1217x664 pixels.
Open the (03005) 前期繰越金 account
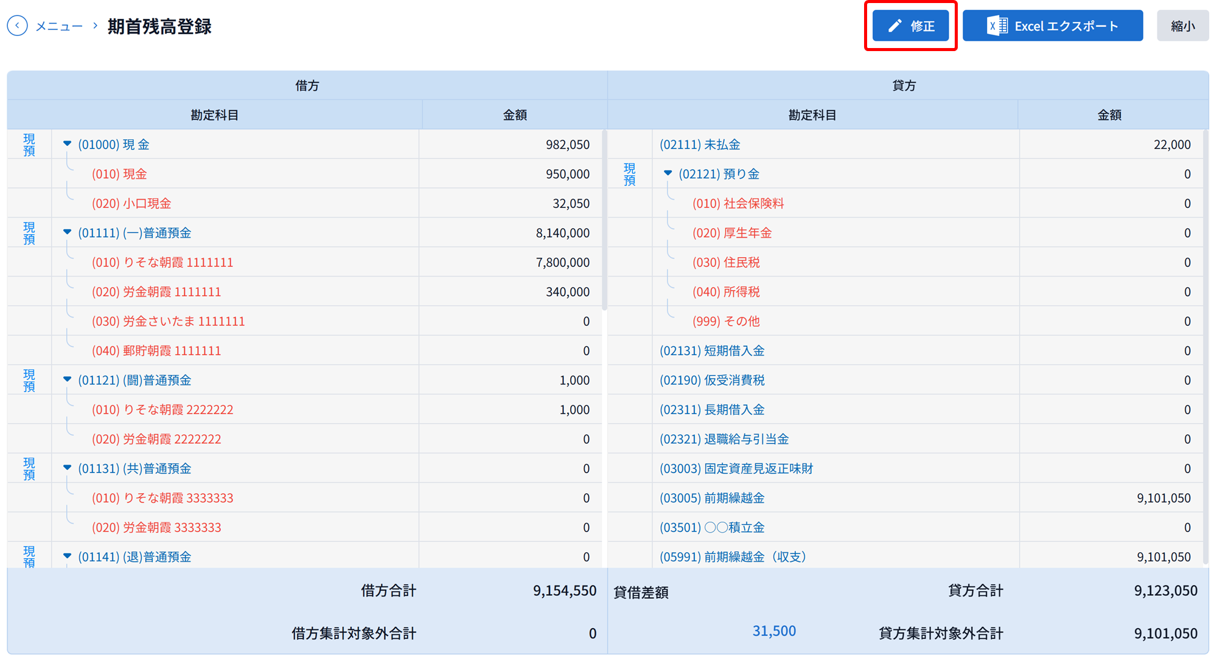713,498
